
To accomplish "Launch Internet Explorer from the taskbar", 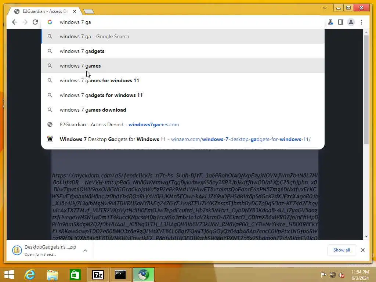I will tap(30, 275).
